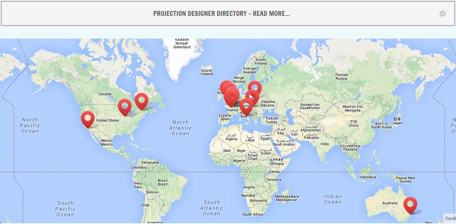This screenshot has width=456, height=224.
Task: Click the Japan label on the map
Action: [x=397, y=121]
